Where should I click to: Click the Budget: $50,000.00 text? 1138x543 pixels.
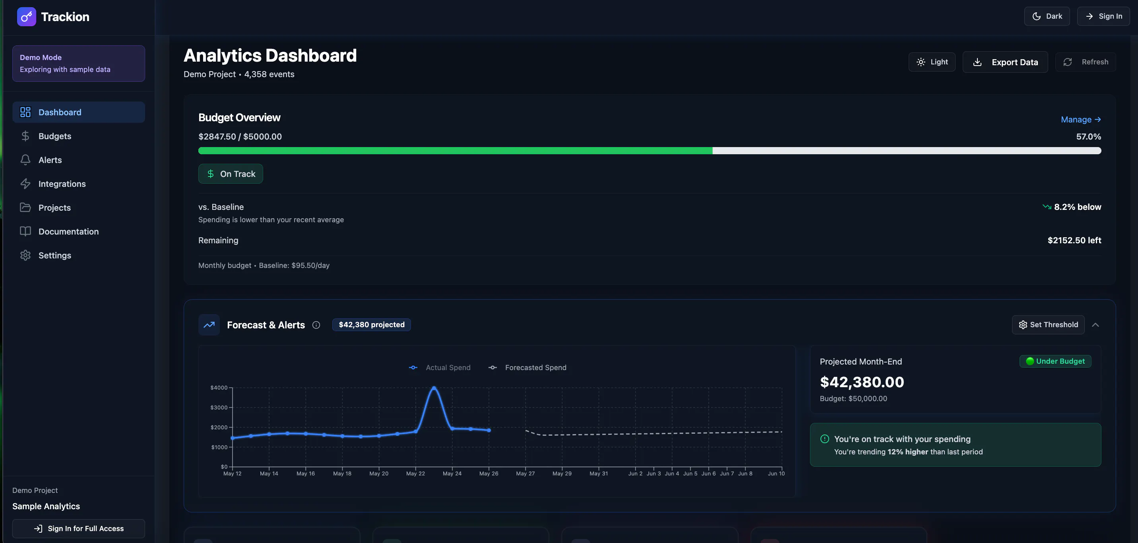coord(853,399)
